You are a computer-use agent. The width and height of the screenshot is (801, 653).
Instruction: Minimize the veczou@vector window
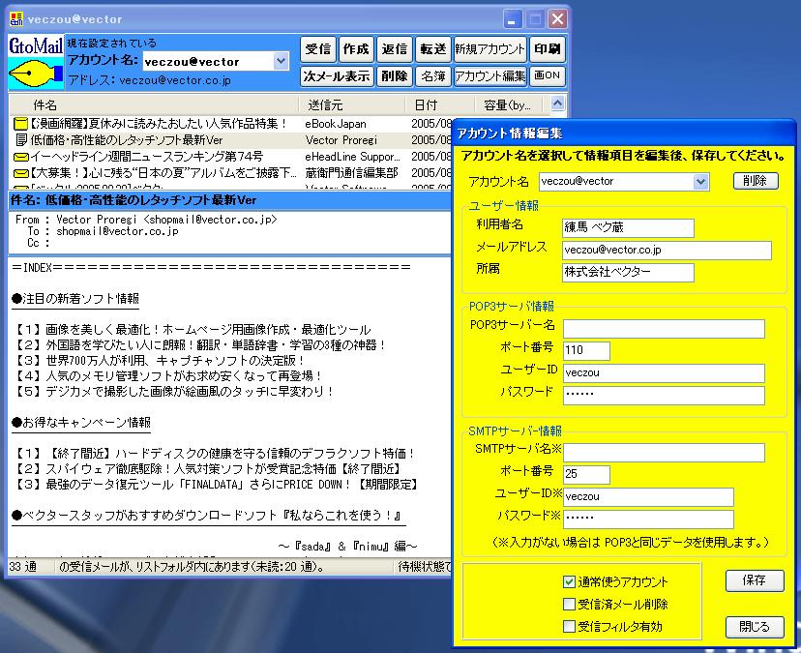pos(513,20)
